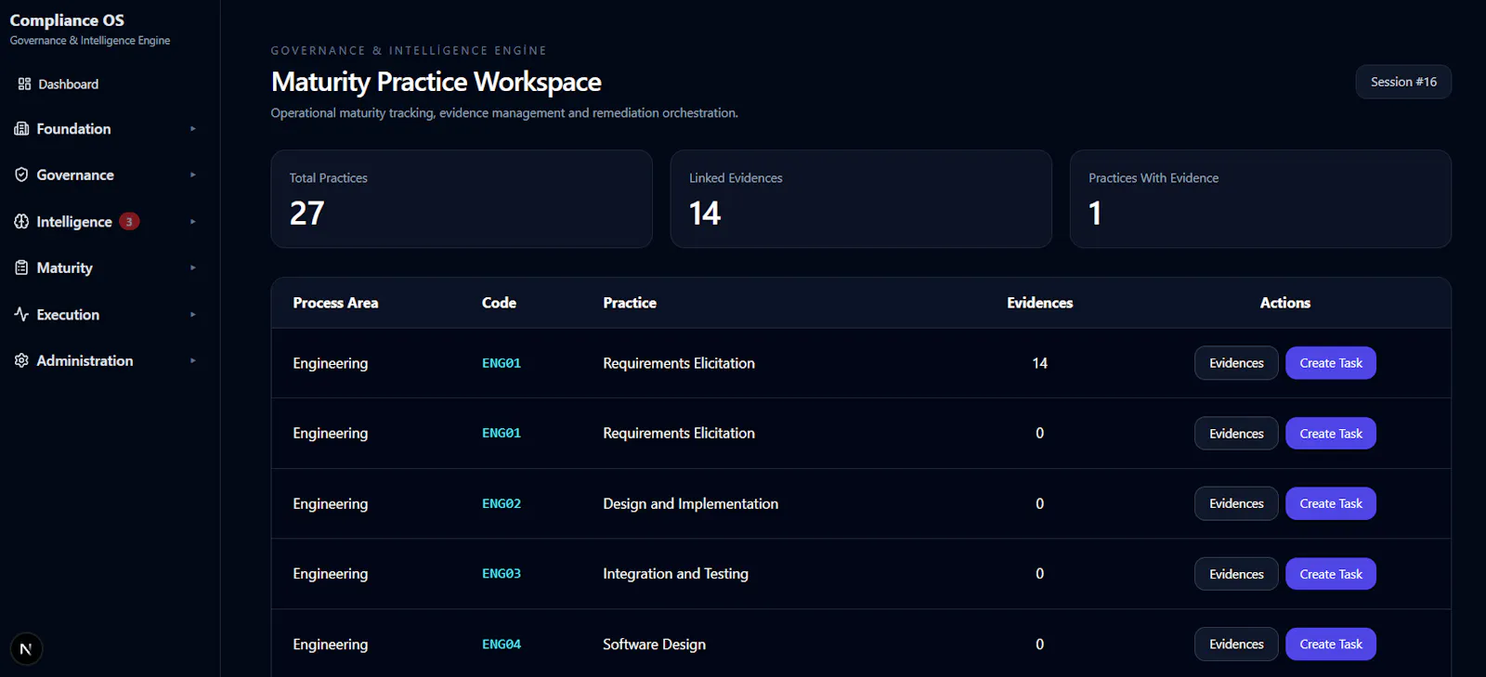Image resolution: width=1486 pixels, height=677 pixels.
Task: Click the Maturity clipboard icon
Action: 21,267
